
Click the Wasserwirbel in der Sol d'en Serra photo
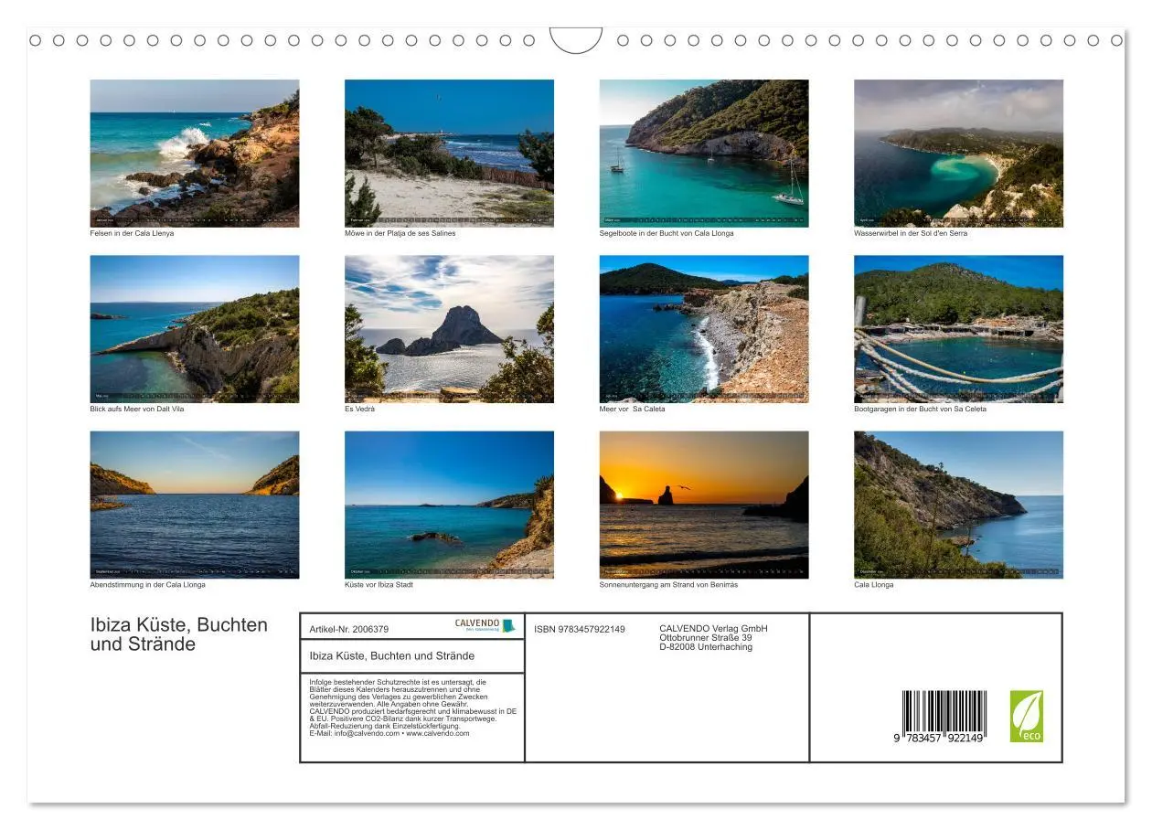[958, 153]
